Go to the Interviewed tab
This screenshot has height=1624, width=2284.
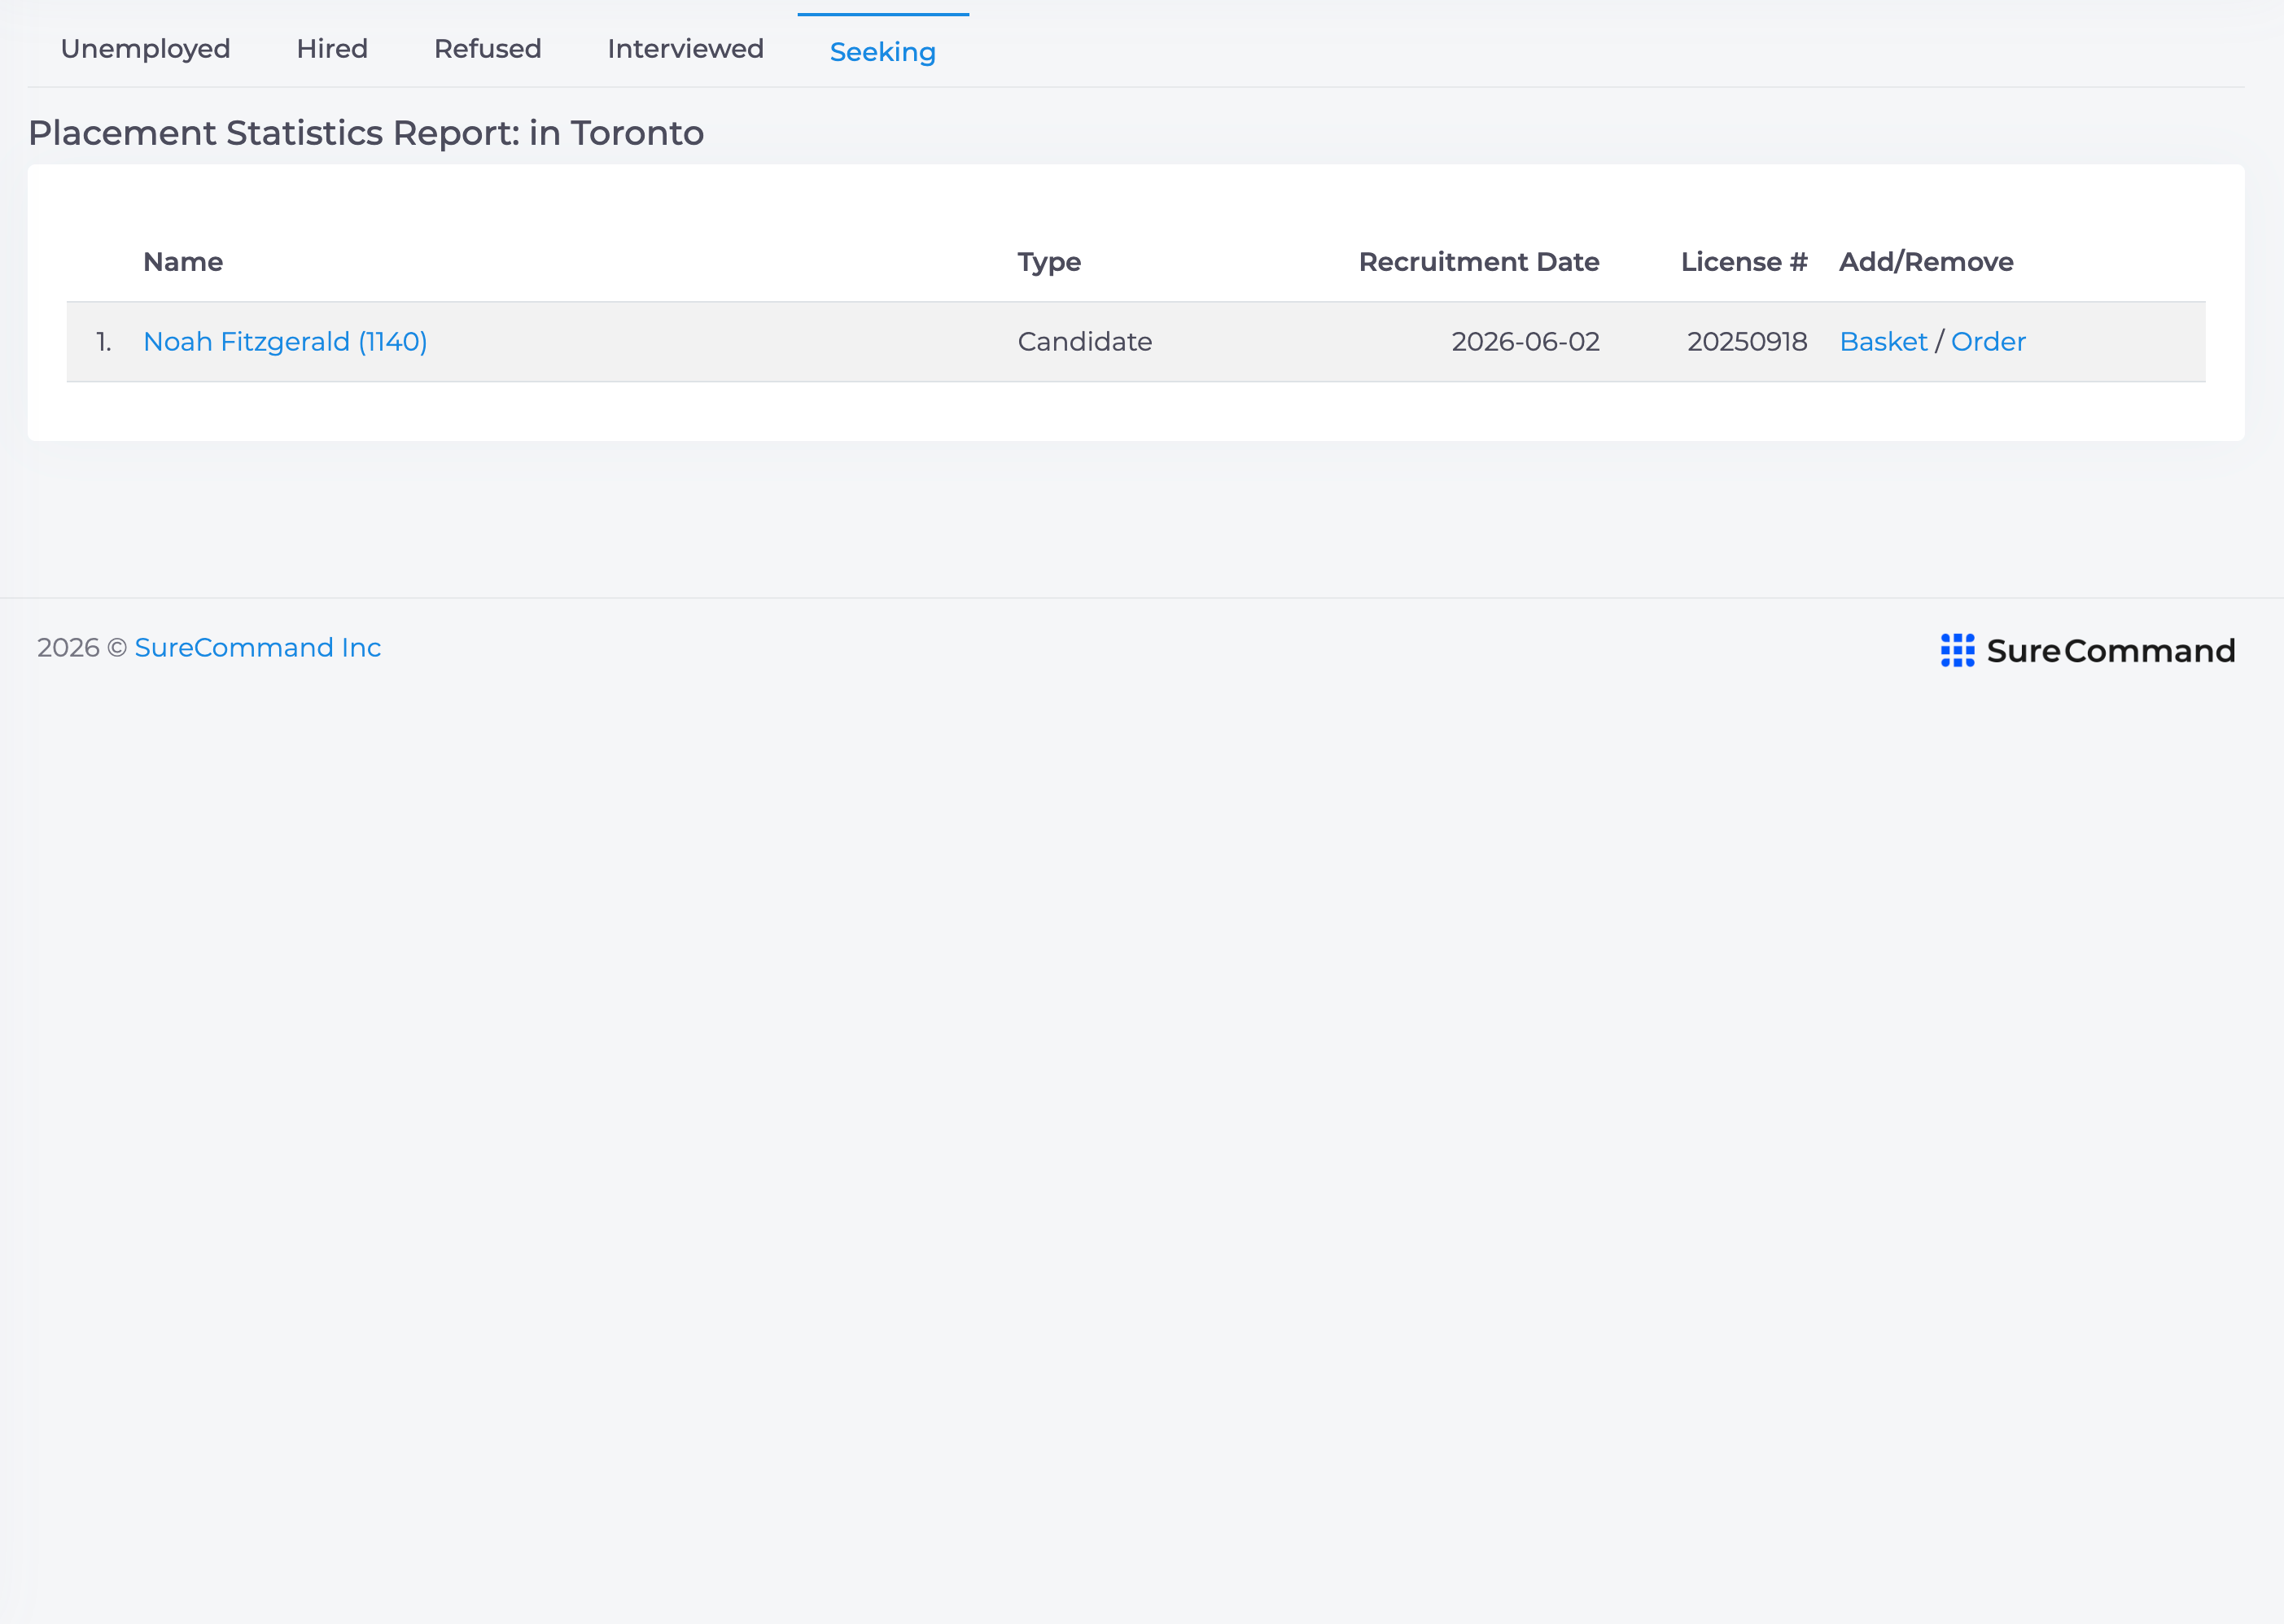[x=685, y=49]
